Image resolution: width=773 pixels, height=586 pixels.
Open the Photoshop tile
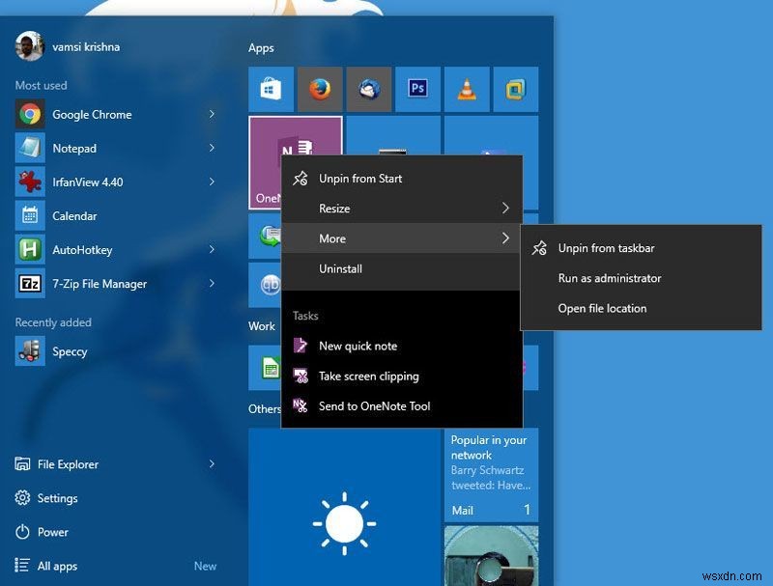tap(418, 89)
